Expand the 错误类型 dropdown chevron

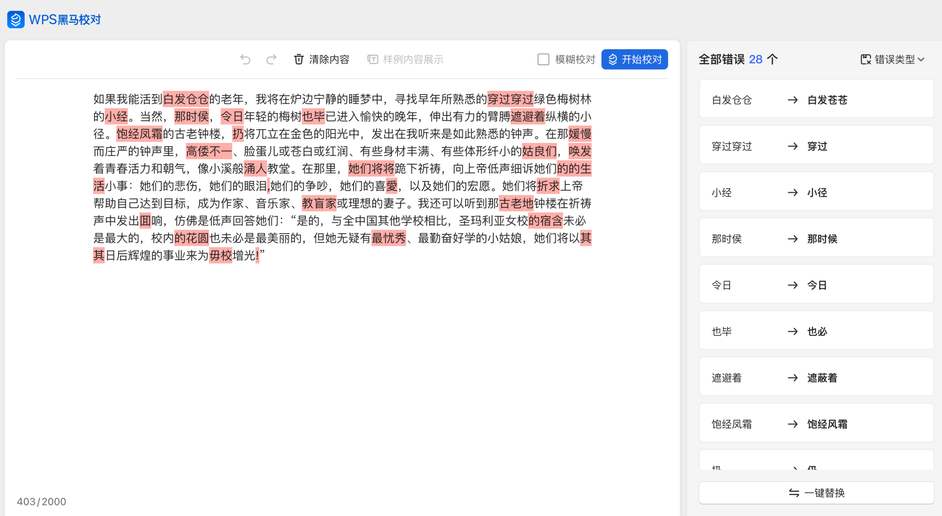pyautogui.click(x=921, y=60)
